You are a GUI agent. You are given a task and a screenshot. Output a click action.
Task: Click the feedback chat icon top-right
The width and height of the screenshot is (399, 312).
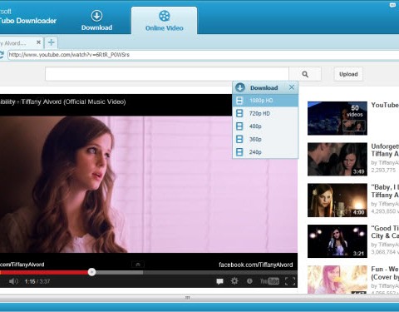392,5
